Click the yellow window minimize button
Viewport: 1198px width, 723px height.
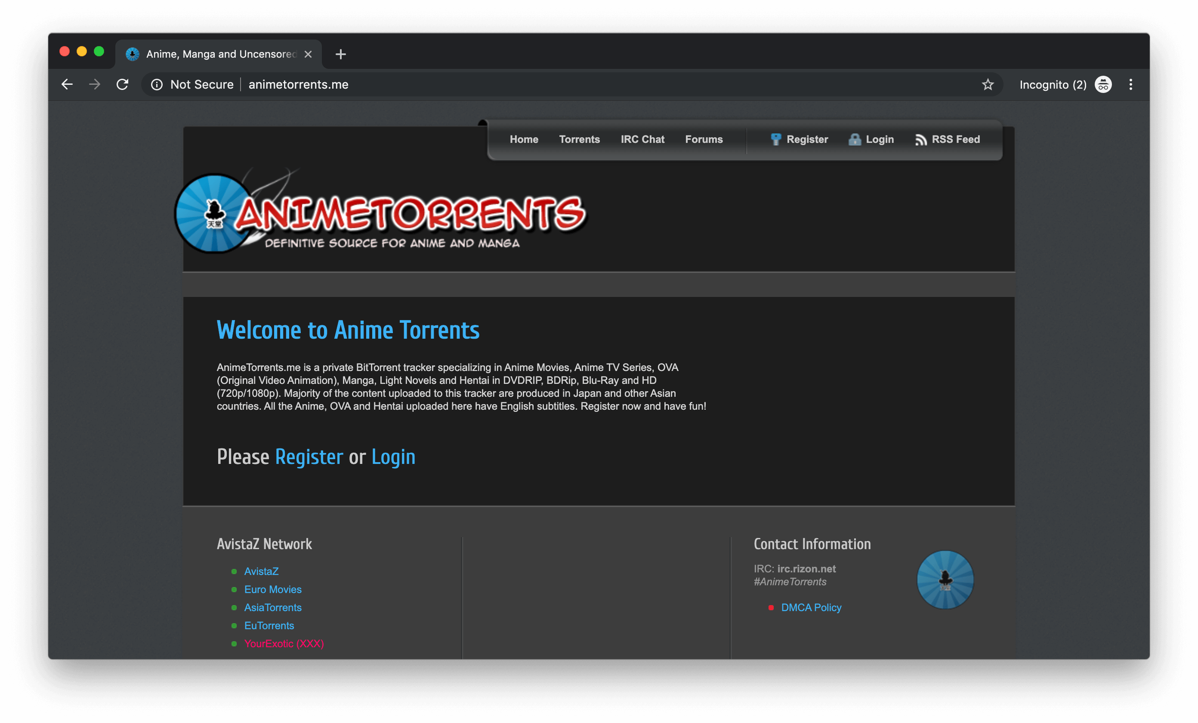coord(82,52)
